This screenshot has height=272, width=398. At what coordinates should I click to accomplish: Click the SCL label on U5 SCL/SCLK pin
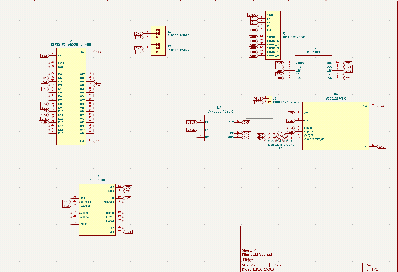[66, 202]
